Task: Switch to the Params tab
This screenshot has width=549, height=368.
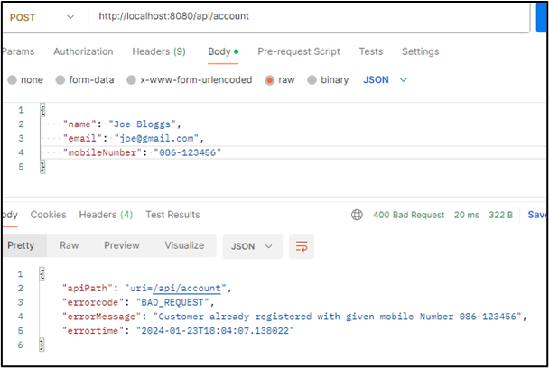Action: tap(18, 51)
